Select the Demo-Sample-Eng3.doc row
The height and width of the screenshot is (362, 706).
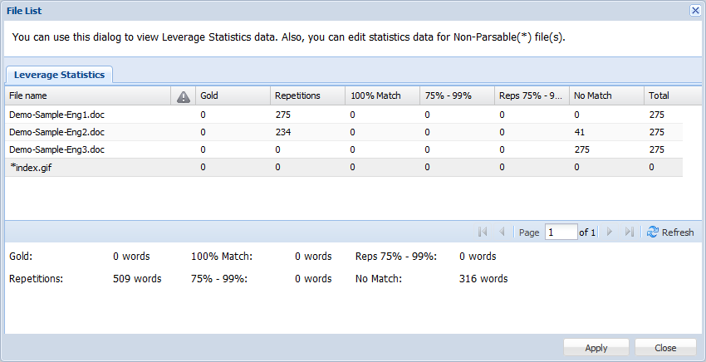(56, 149)
